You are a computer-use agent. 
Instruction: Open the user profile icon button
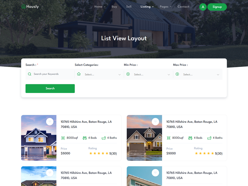203,7
